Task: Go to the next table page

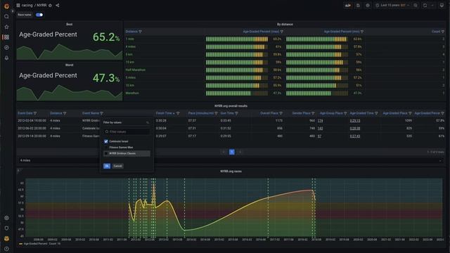Action: coord(240,152)
